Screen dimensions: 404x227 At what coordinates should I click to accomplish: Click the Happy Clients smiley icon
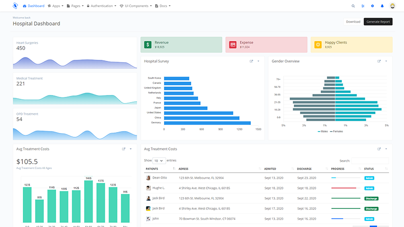pos(318,45)
